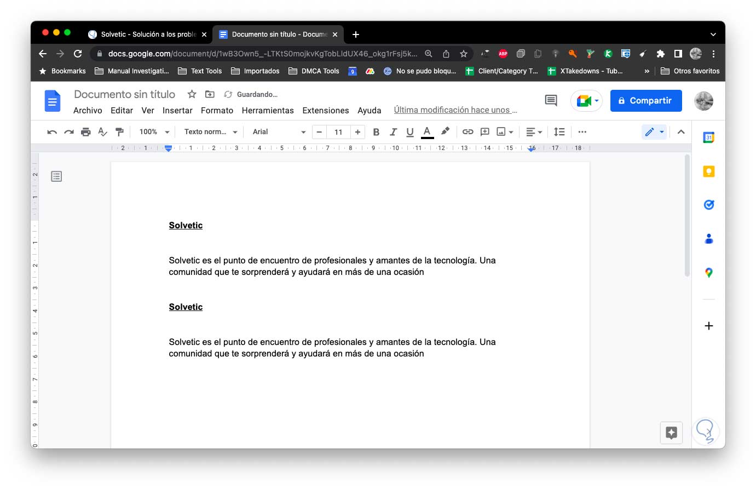Viewport: 756px width, 489px height.
Task: Close the Documento sin título tab
Action: tap(335, 34)
